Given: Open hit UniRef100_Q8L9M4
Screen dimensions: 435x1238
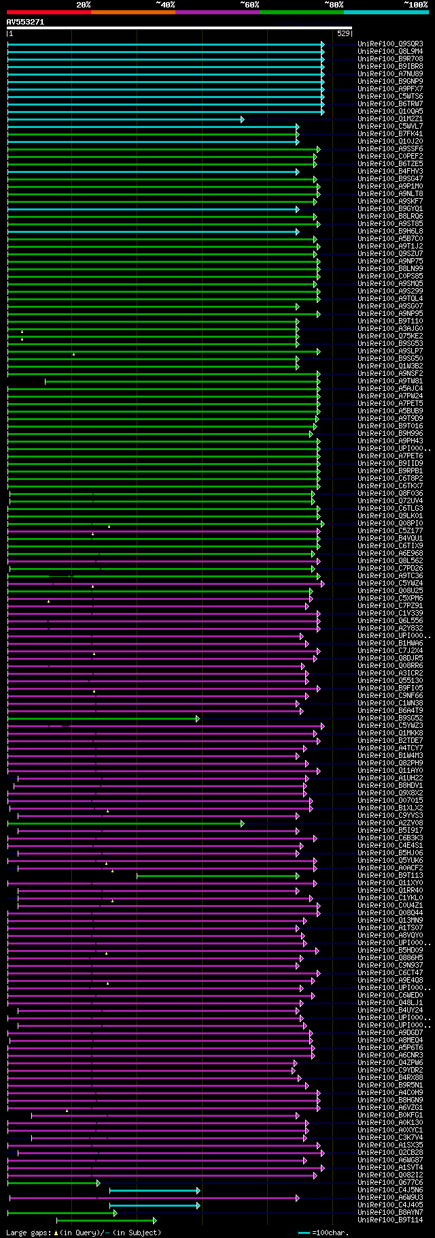Looking at the screenshot, I should [x=390, y=52].
